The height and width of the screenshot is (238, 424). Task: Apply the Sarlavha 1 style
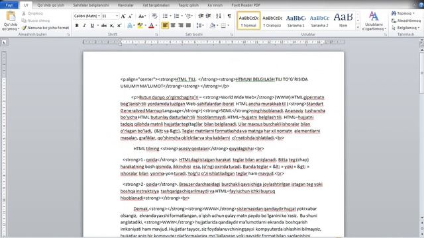pos(296,20)
